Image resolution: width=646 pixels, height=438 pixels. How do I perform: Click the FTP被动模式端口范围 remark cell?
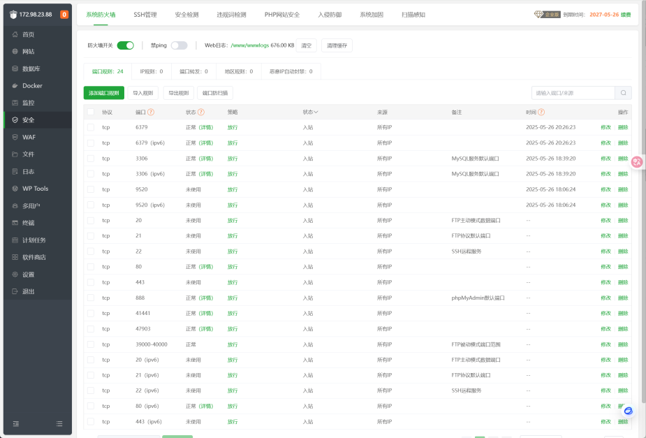click(x=476, y=344)
